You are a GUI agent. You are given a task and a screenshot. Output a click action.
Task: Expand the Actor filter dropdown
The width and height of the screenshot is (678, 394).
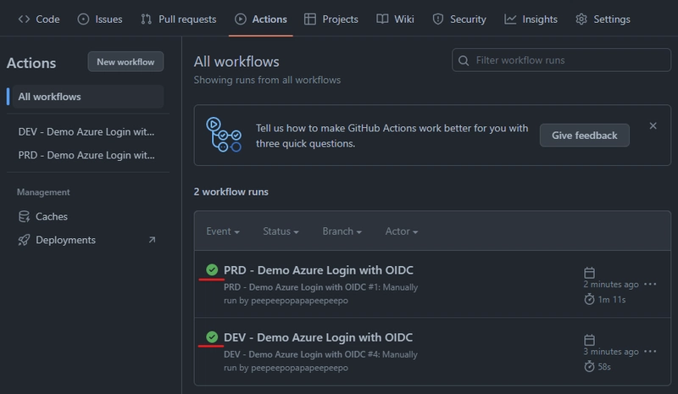pyautogui.click(x=401, y=231)
